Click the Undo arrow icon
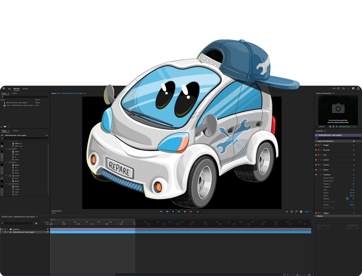 tap(343, 88)
